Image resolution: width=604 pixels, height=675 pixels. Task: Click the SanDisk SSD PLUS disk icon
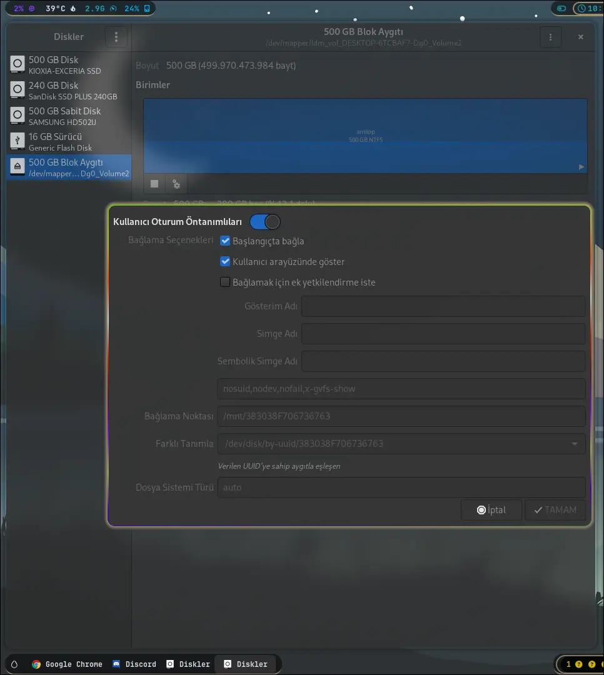pyautogui.click(x=18, y=90)
